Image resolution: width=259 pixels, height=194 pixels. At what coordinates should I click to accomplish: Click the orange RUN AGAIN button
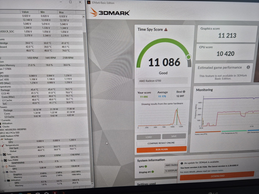162,149
